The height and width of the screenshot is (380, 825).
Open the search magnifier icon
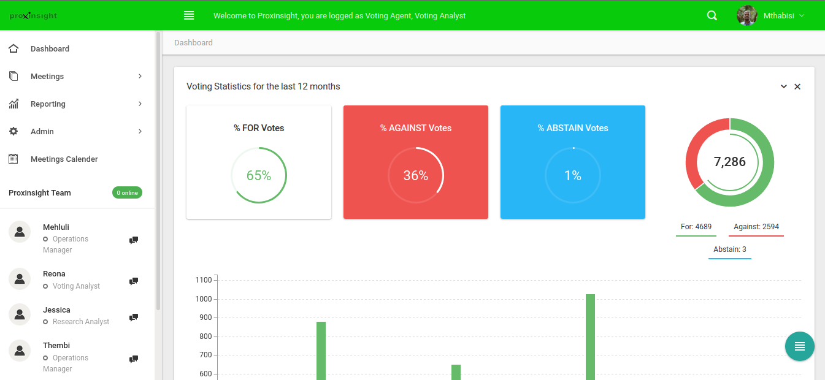(x=712, y=15)
